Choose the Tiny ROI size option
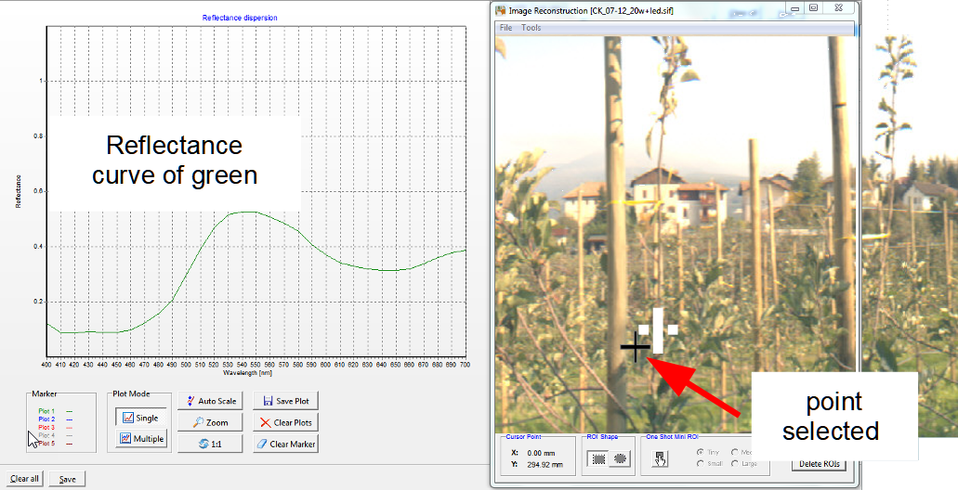The image size is (958, 490). coord(702,452)
